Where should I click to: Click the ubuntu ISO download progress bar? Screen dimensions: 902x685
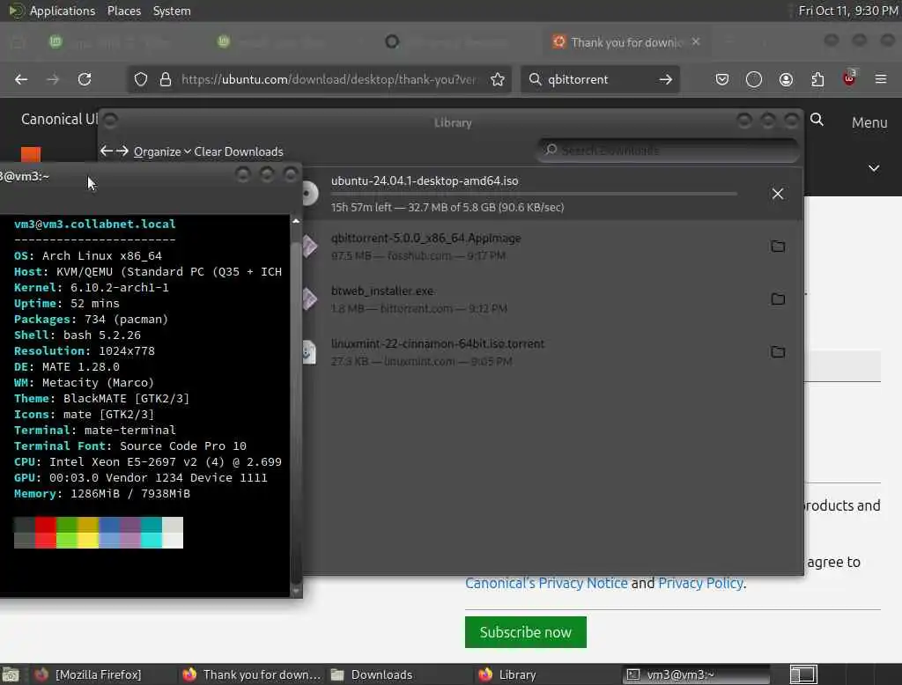click(x=534, y=195)
